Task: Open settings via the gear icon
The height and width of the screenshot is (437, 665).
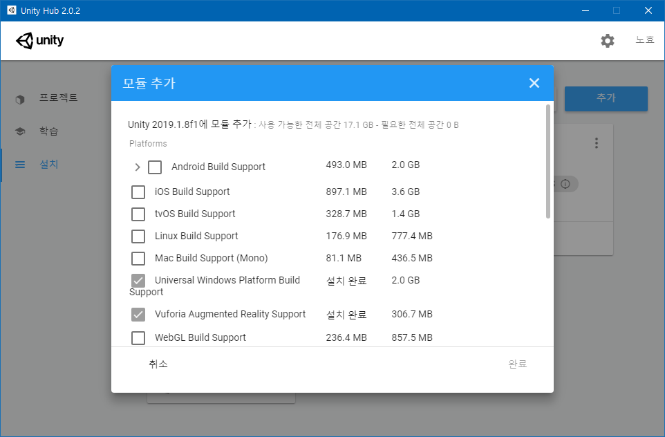Action: [x=608, y=41]
